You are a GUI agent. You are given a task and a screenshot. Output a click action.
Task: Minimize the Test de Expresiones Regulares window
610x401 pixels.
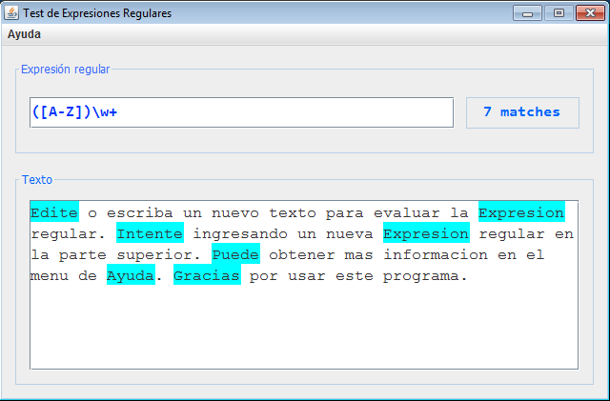(x=527, y=13)
